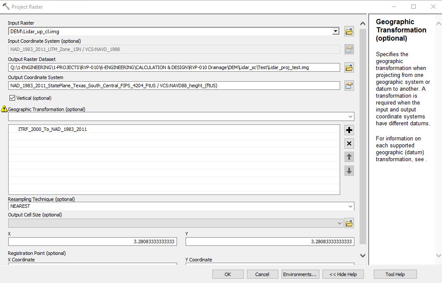Open Output Coordinate System properties icon
Screen dimensions: 442x283
349,86
